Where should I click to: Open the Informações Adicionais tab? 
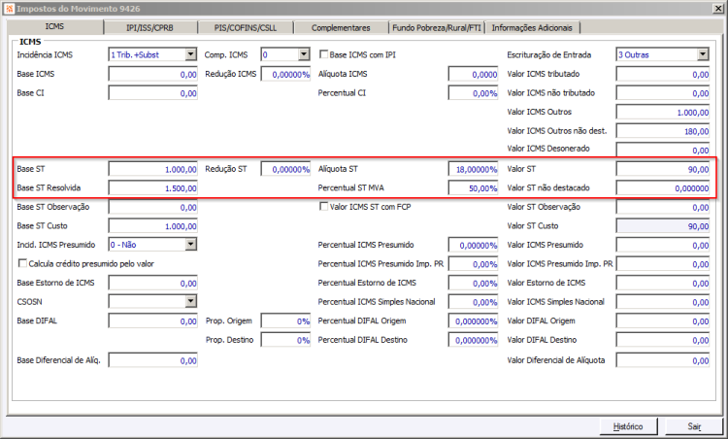[532, 28]
